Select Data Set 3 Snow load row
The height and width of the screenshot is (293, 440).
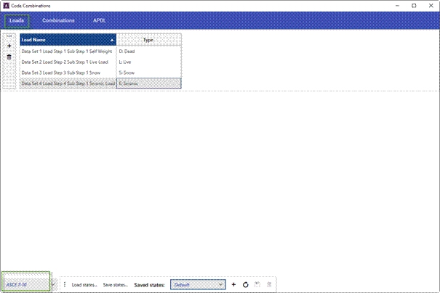[x=68, y=73]
